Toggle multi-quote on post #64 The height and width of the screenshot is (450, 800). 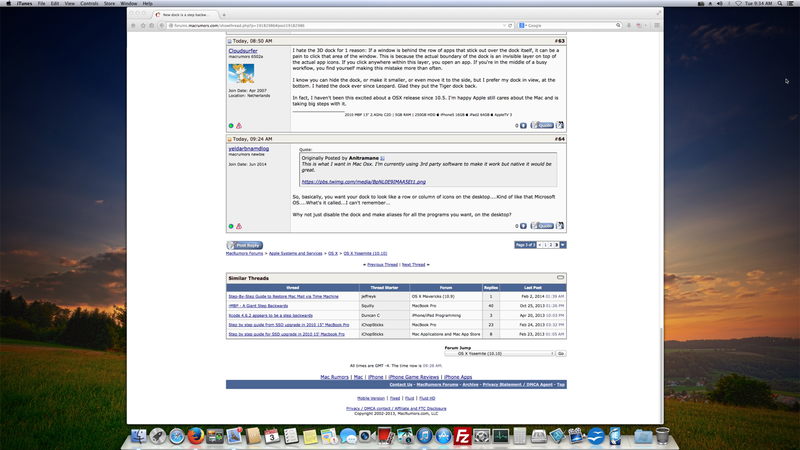tap(560, 226)
